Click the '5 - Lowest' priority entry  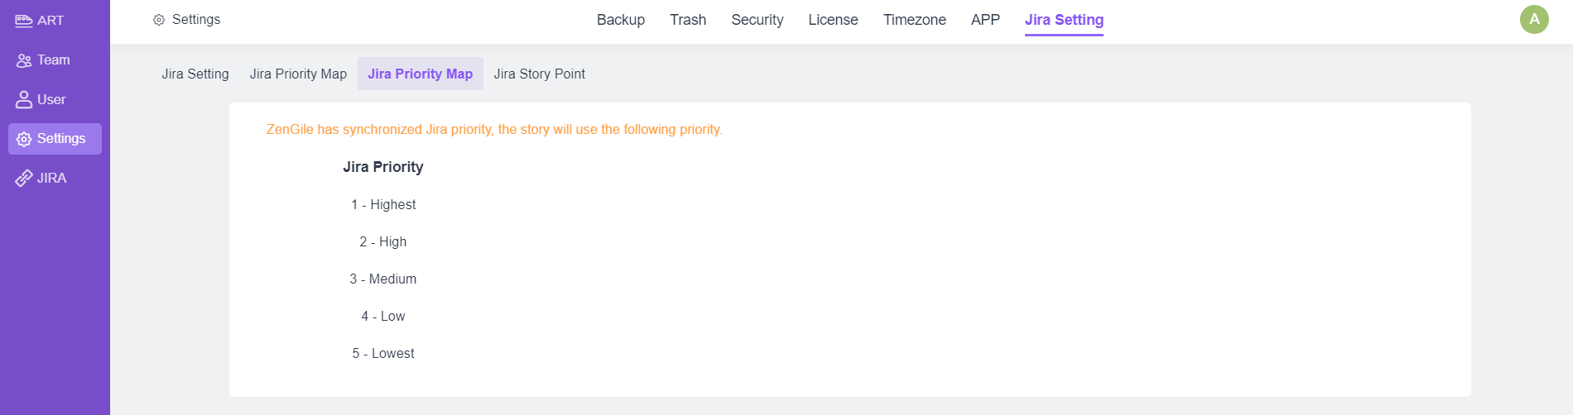[383, 353]
